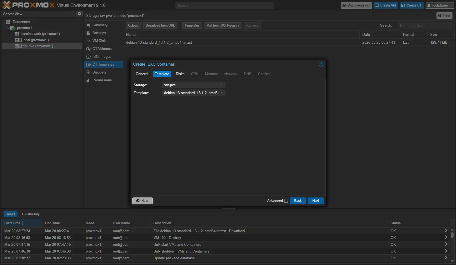Open the Storage srv-pve dropdown

pos(222,85)
